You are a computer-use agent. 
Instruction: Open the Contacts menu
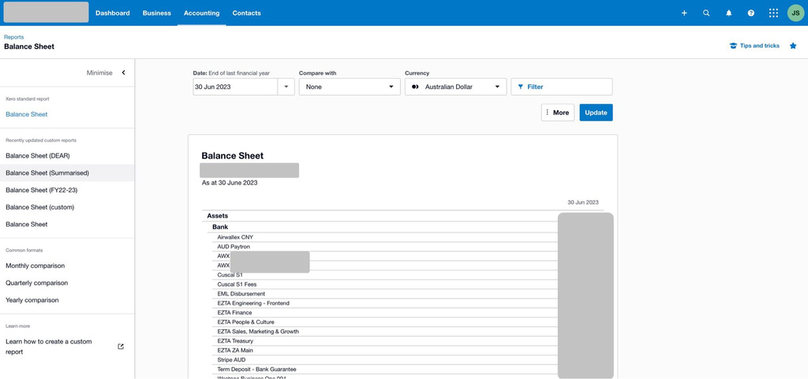point(246,13)
